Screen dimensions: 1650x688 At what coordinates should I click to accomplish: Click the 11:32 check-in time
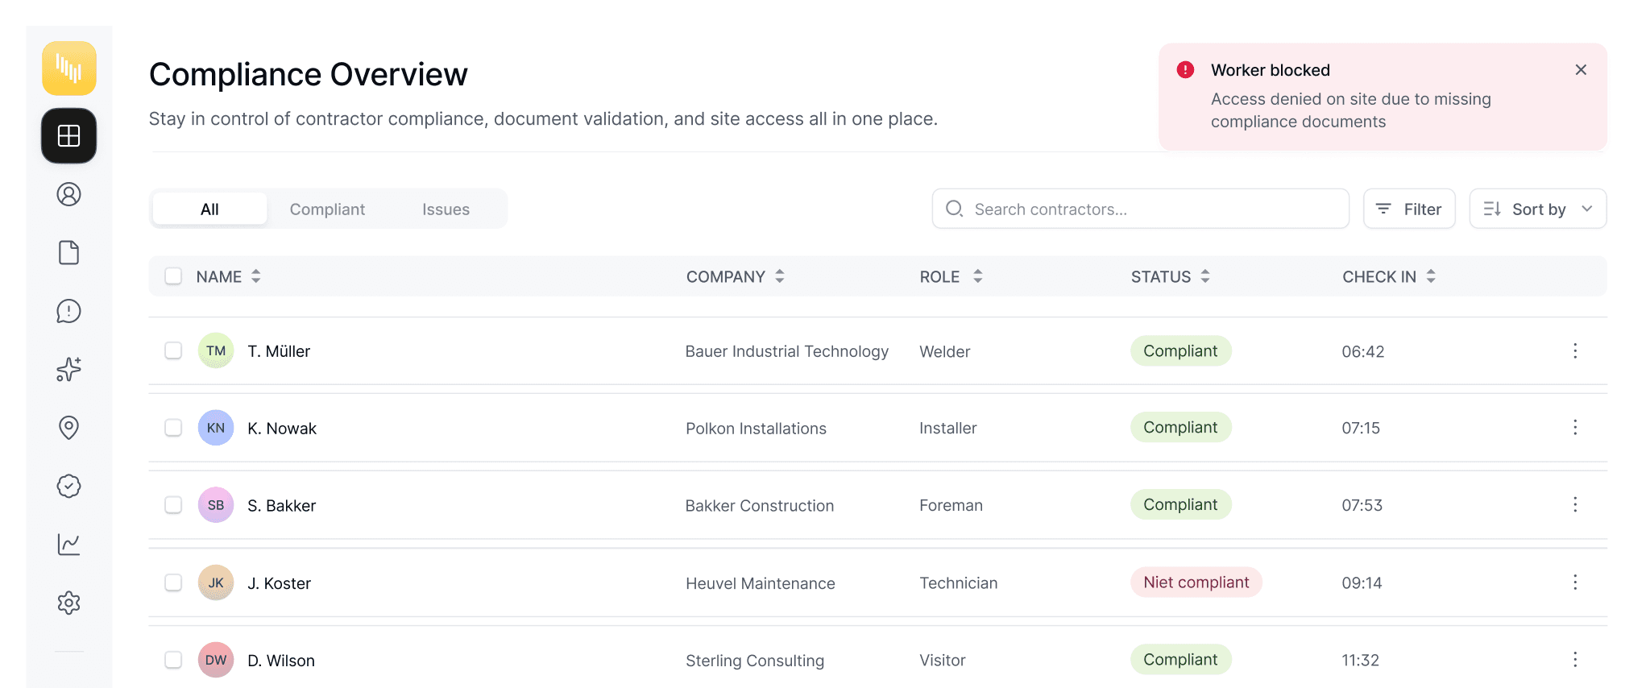click(1360, 660)
